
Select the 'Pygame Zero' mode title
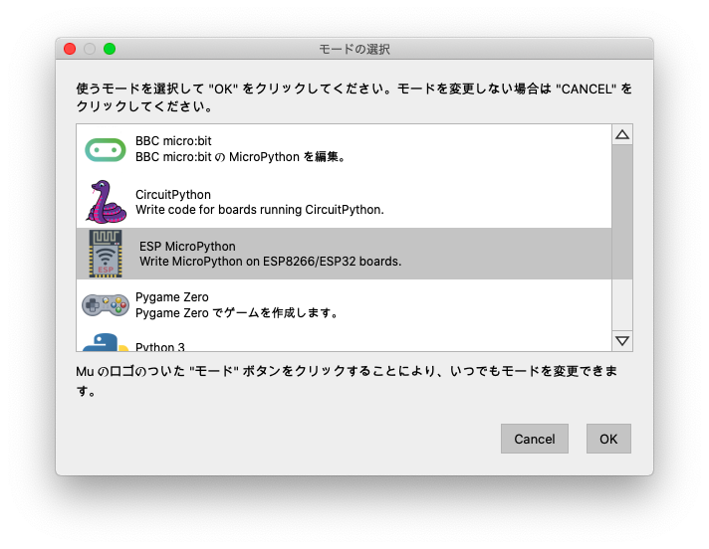point(172,297)
